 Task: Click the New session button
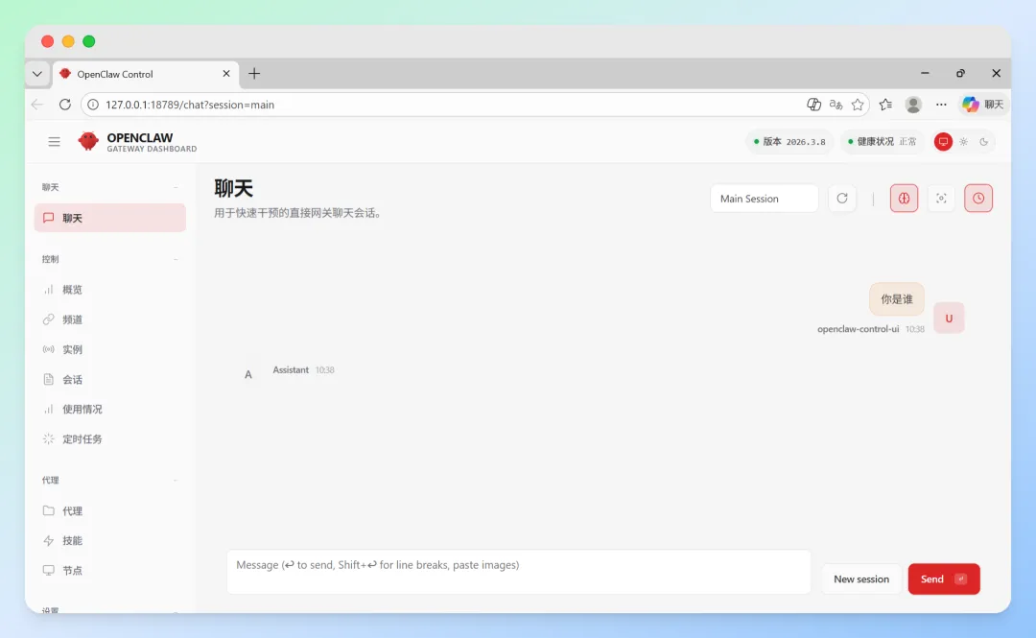(860, 579)
